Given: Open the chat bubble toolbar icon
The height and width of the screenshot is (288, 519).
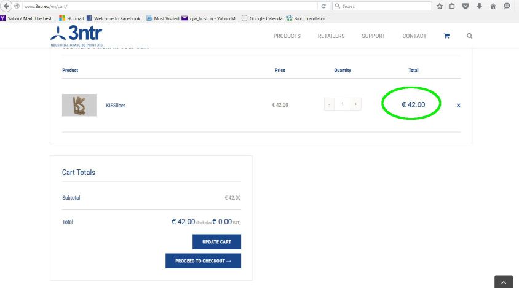Looking at the screenshot, I should click(x=507, y=6).
